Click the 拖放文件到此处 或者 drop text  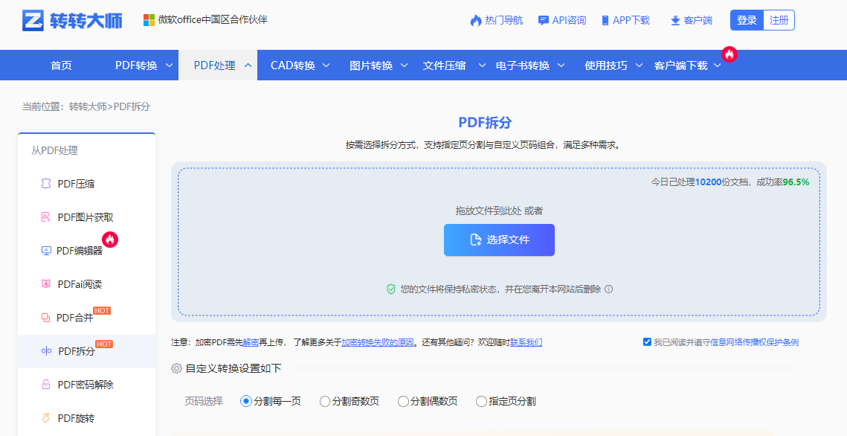(x=499, y=211)
